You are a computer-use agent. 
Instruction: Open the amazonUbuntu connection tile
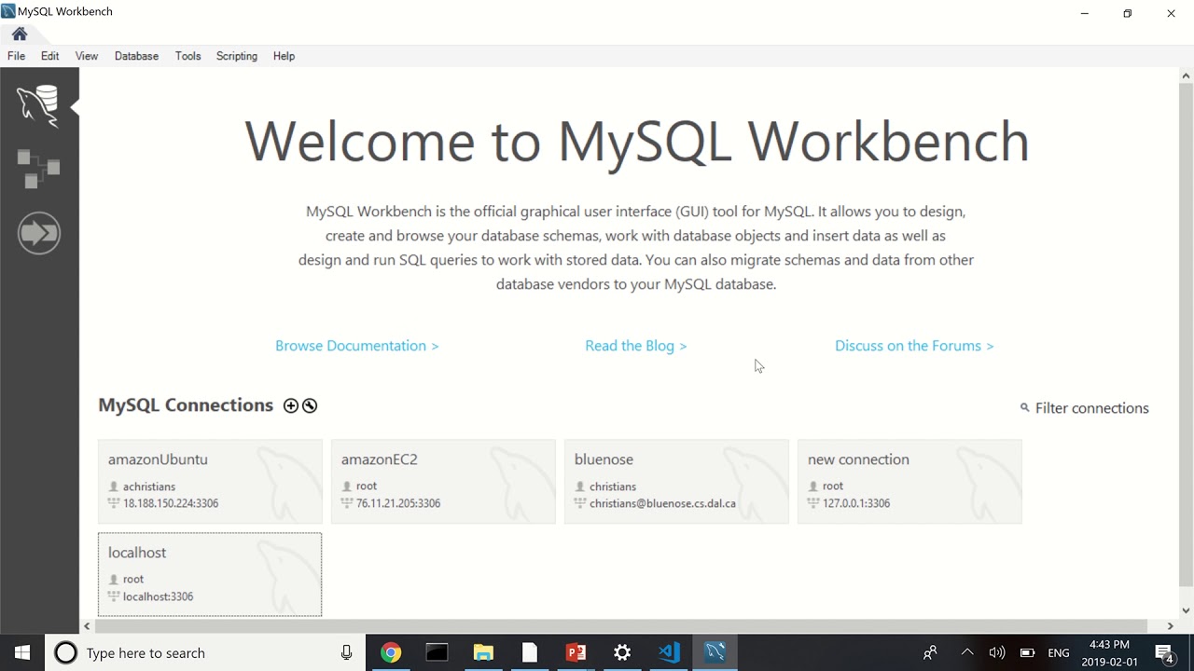click(210, 482)
